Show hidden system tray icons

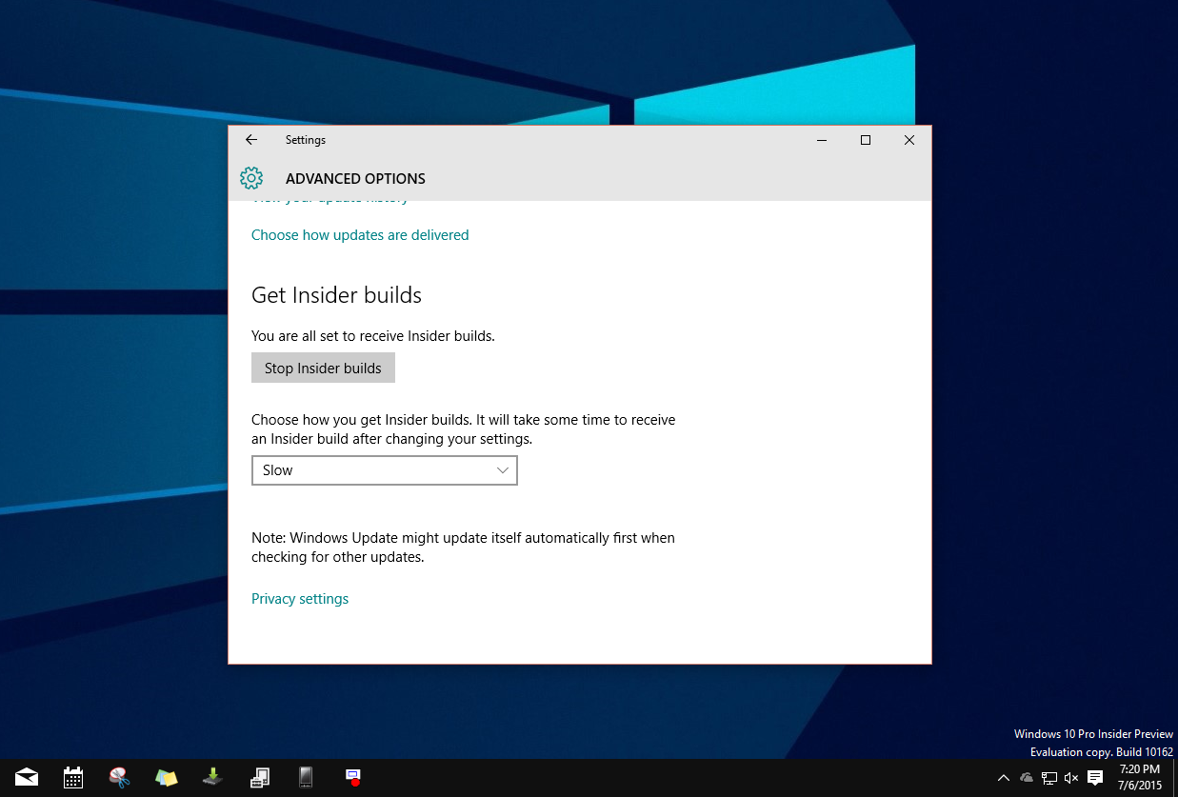tap(1003, 778)
